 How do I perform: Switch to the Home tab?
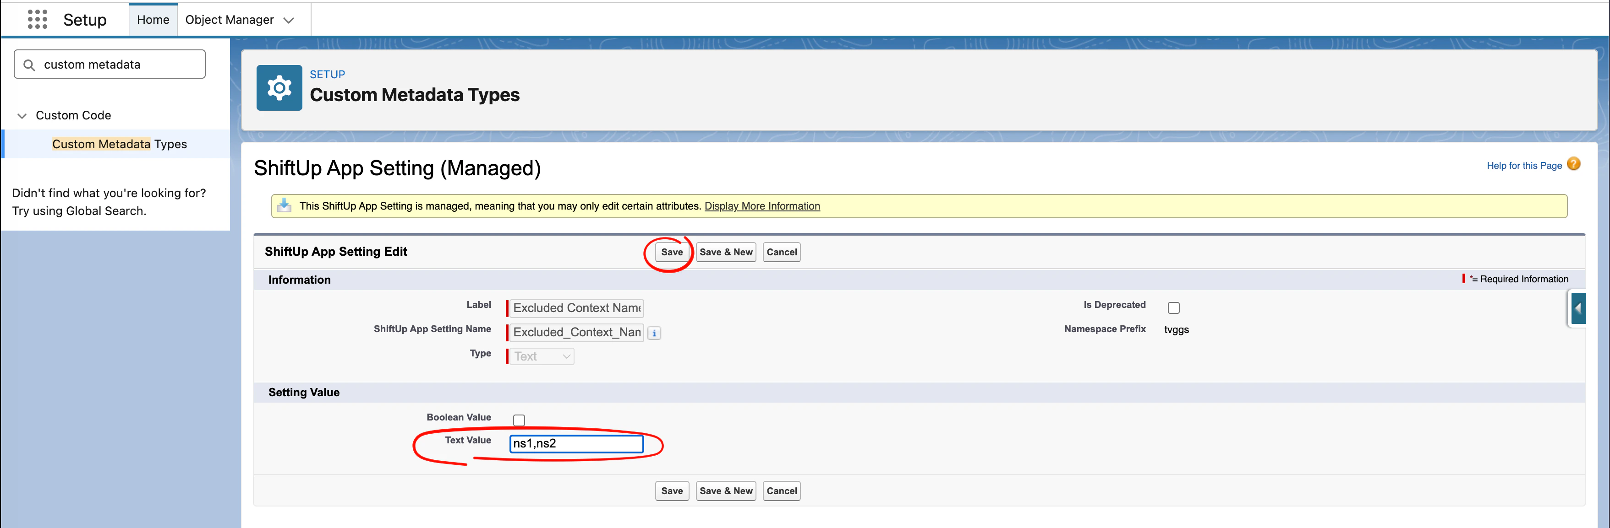pyautogui.click(x=153, y=20)
